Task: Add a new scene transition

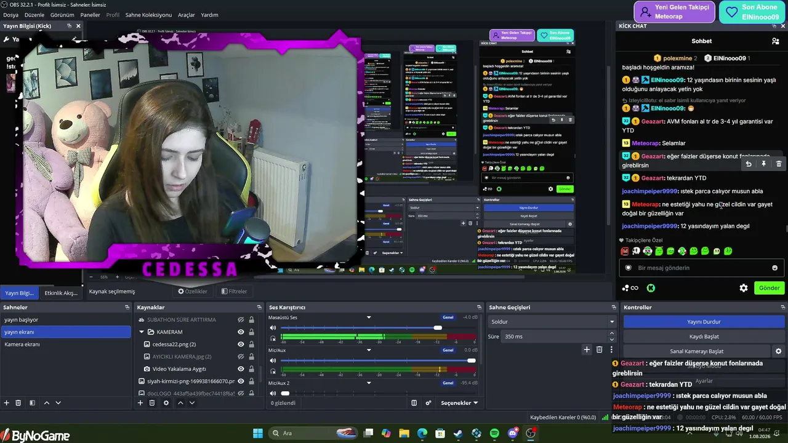Action: point(587,349)
